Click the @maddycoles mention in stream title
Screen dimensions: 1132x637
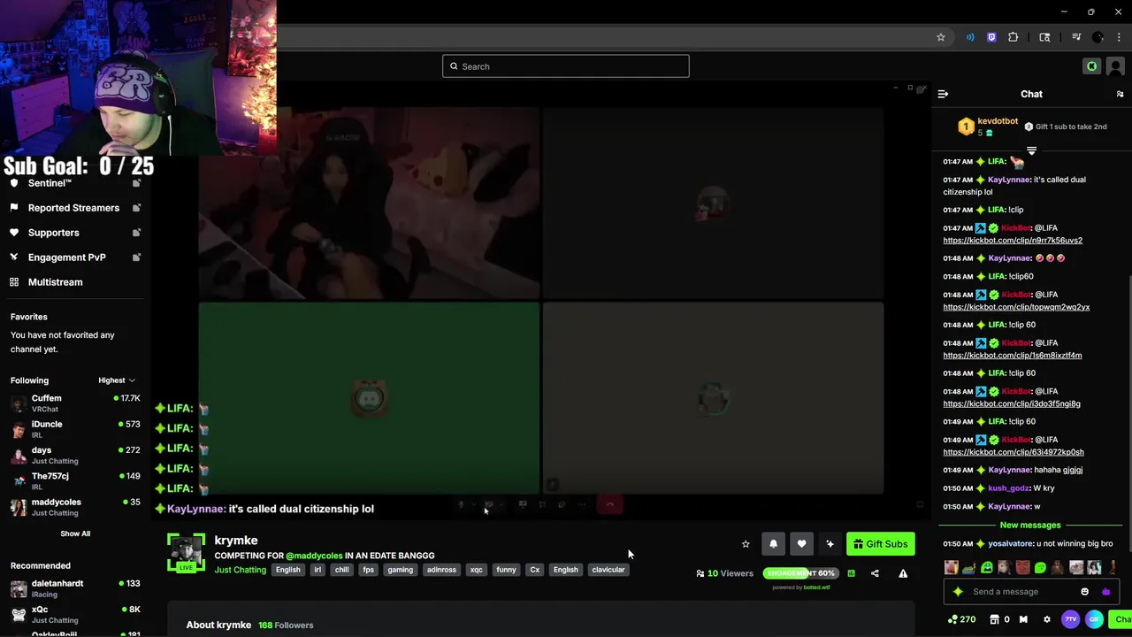click(x=314, y=556)
